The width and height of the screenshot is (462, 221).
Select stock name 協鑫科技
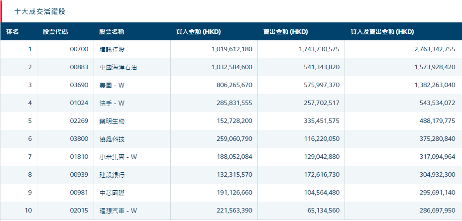pos(112,139)
